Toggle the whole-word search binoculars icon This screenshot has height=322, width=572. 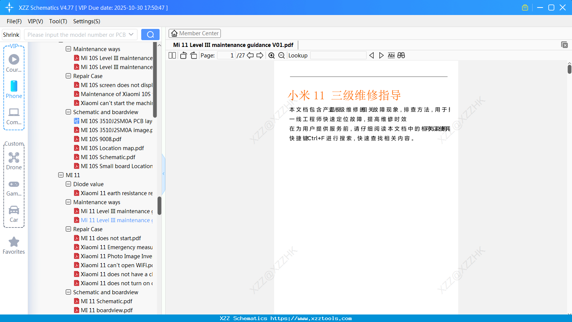pyautogui.click(x=401, y=55)
